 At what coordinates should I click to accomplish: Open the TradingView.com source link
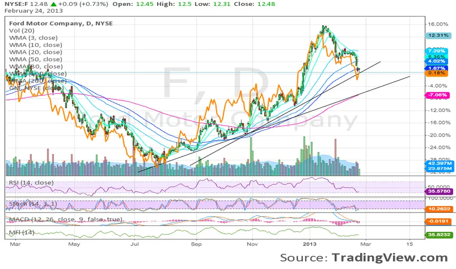389,258
